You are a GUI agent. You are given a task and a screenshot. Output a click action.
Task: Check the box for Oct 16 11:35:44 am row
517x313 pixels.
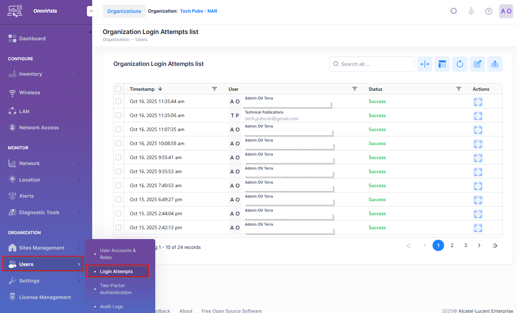pos(118,101)
